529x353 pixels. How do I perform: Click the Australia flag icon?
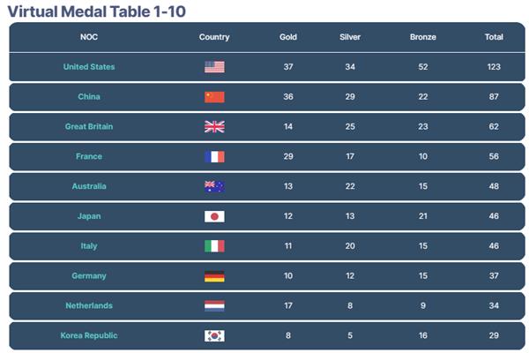pos(214,187)
